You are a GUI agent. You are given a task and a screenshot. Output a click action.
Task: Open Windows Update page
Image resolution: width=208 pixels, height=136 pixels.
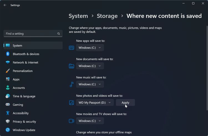[x=24, y=130]
